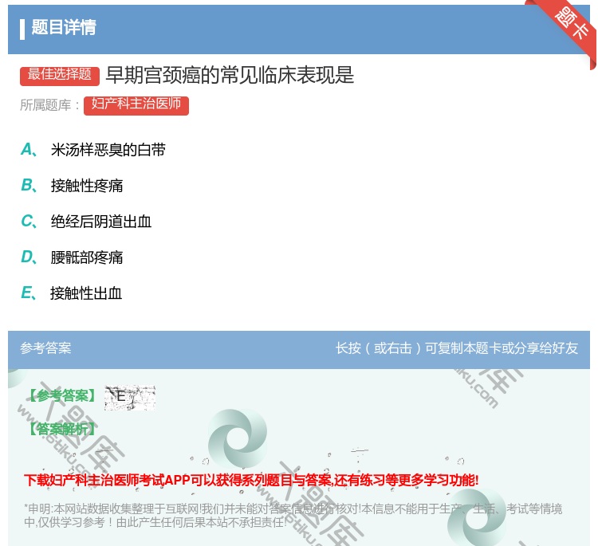Open the 妇产科主治医师 question bank tag
Image resolution: width=598 pixels, height=546 pixels.
136,105
